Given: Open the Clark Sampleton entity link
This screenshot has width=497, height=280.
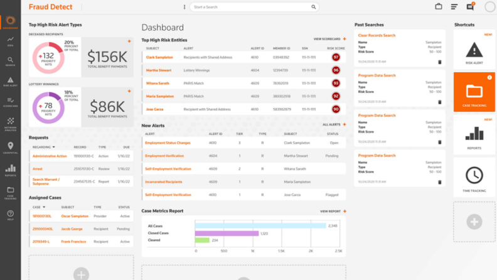Looking at the screenshot, I should pyautogui.click(x=159, y=57).
